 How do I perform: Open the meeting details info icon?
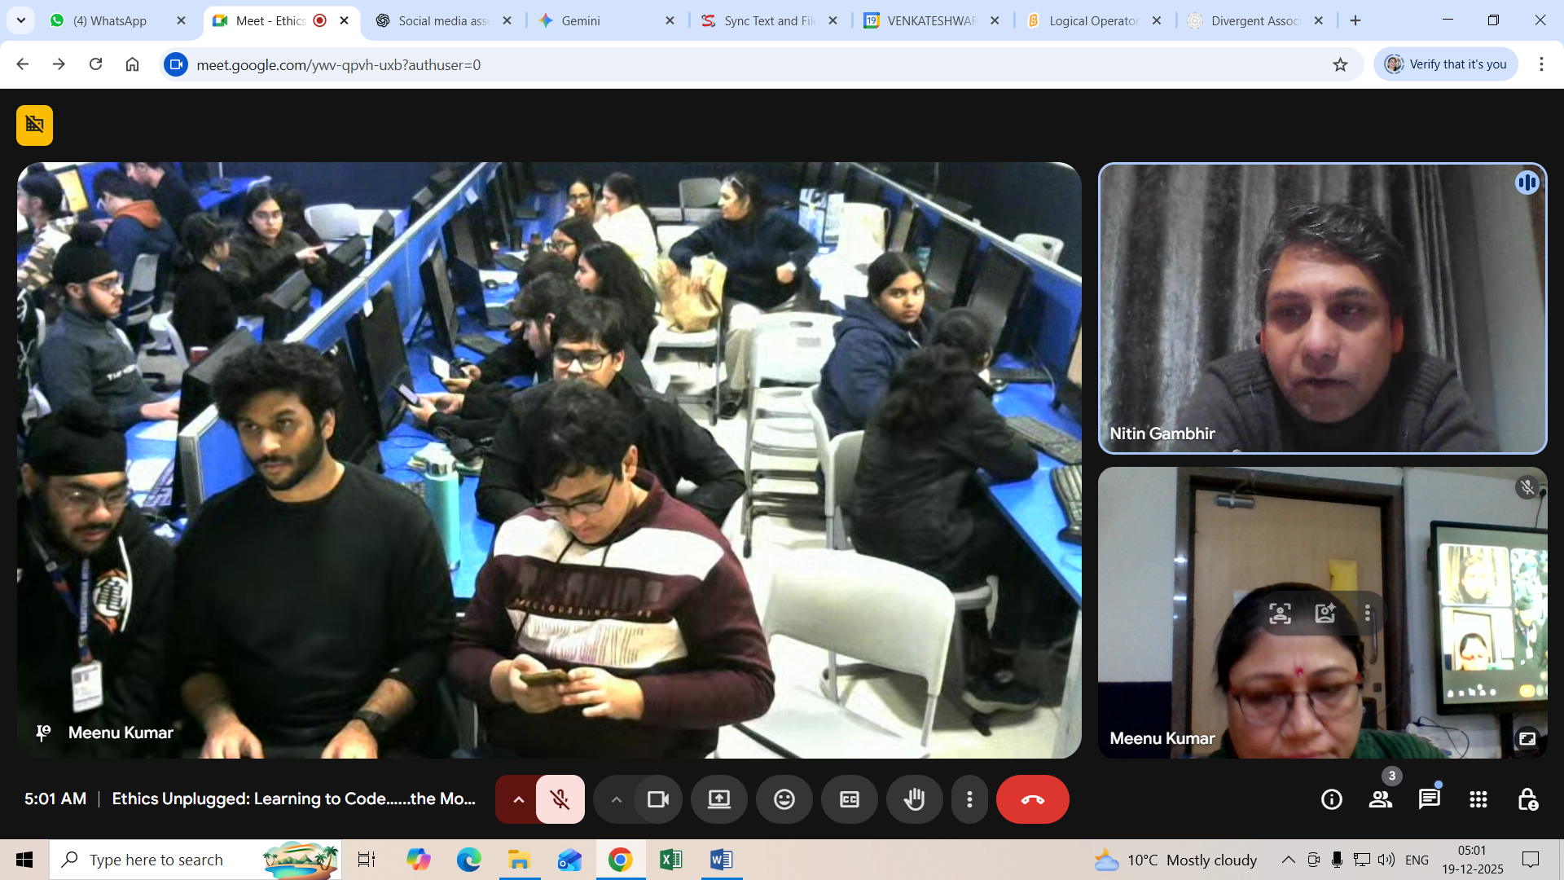click(1331, 799)
